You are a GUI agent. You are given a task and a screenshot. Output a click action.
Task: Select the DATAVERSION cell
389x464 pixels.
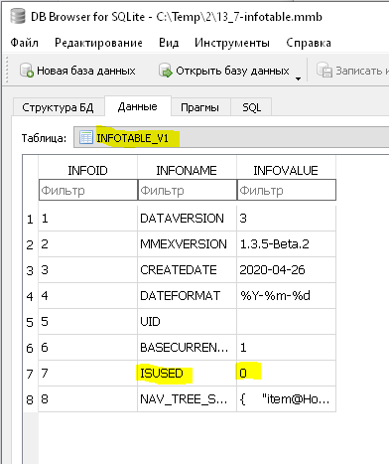click(x=187, y=219)
